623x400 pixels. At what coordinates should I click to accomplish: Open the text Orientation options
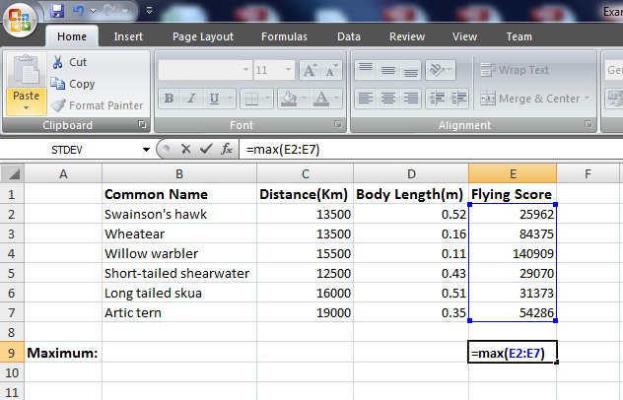click(x=440, y=70)
